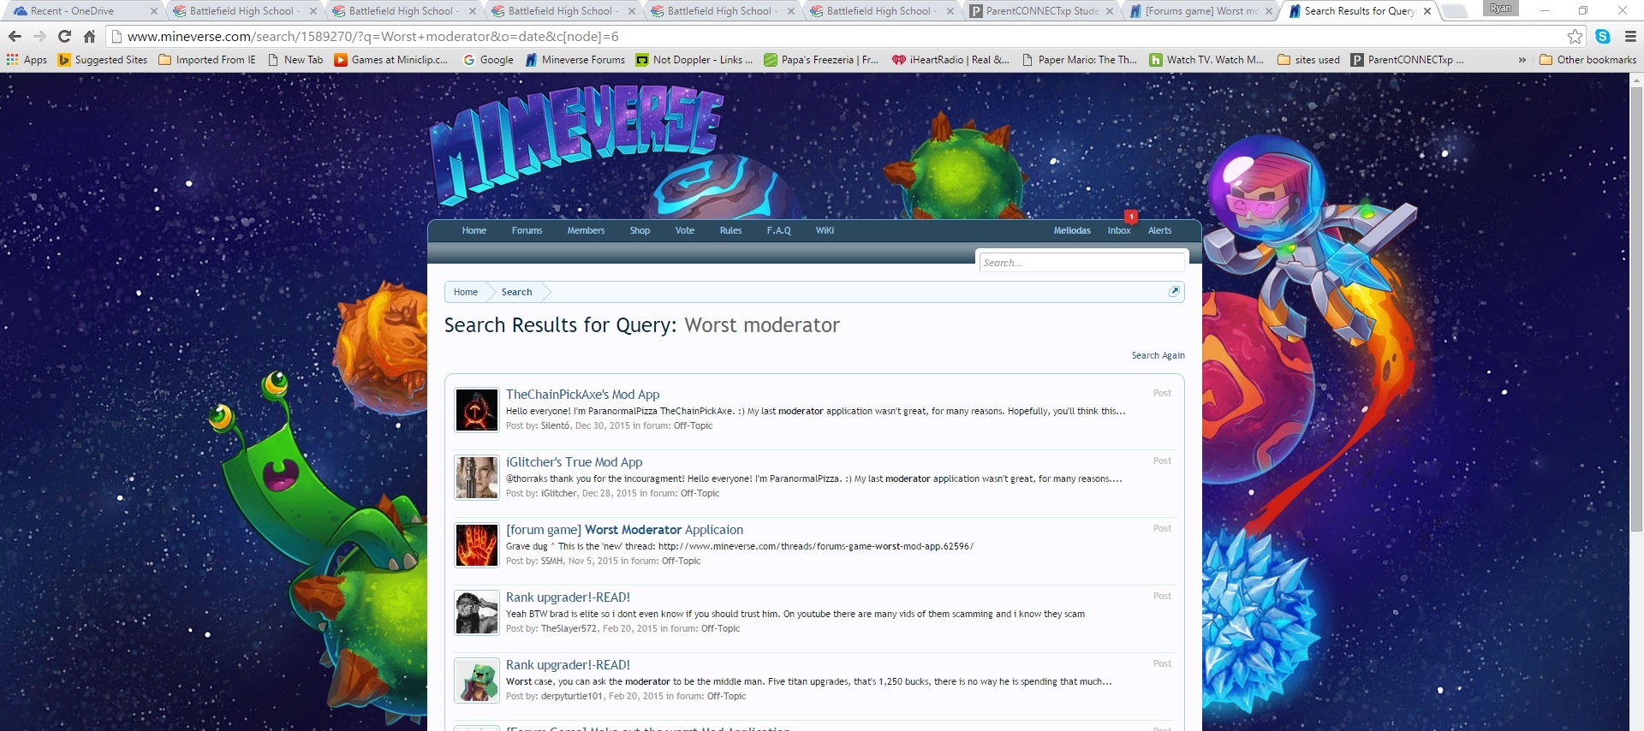1644x731 pixels.
Task: Open the Wiki navigation menu item
Action: (825, 230)
